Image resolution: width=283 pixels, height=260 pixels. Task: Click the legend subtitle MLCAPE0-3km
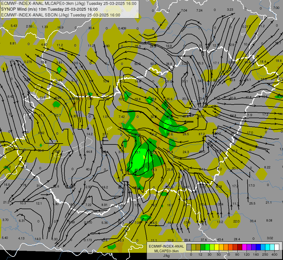[167, 251]
